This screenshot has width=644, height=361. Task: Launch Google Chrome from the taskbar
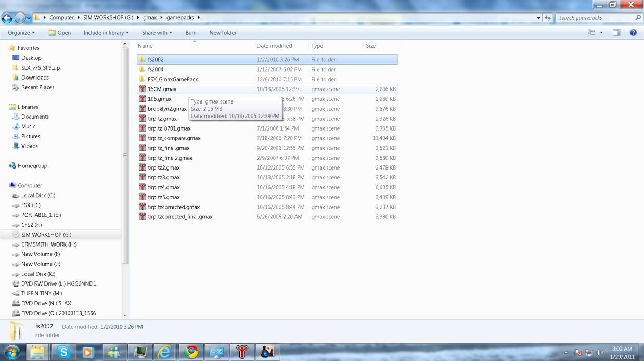(x=191, y=352)
